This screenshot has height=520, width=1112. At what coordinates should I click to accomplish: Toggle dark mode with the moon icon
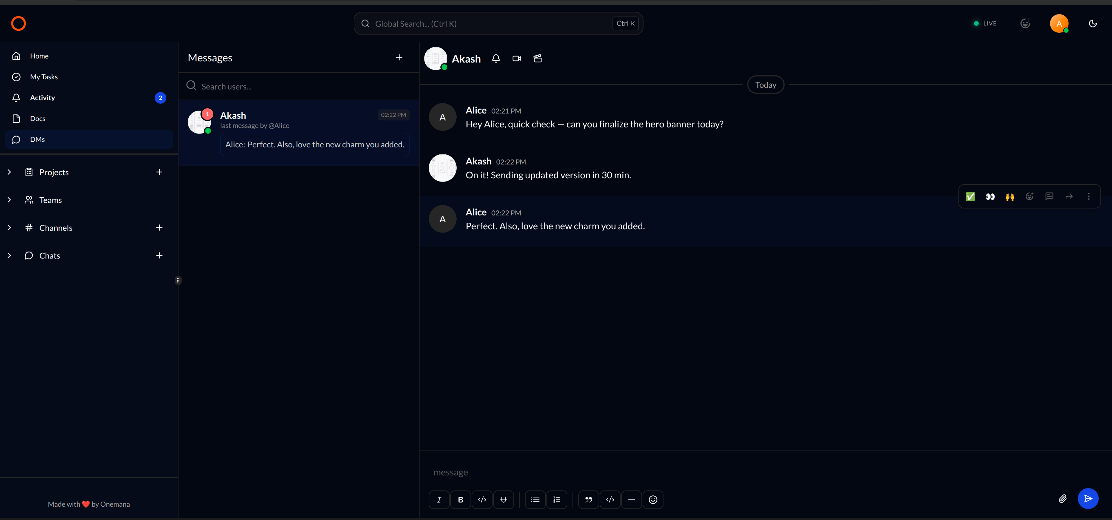1093,24
